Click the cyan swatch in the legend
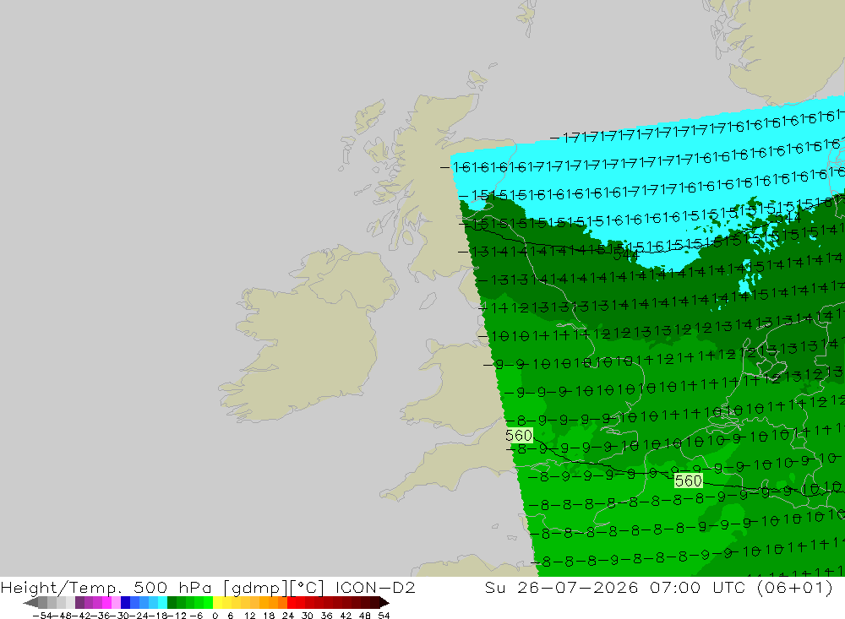 (163, 603)
